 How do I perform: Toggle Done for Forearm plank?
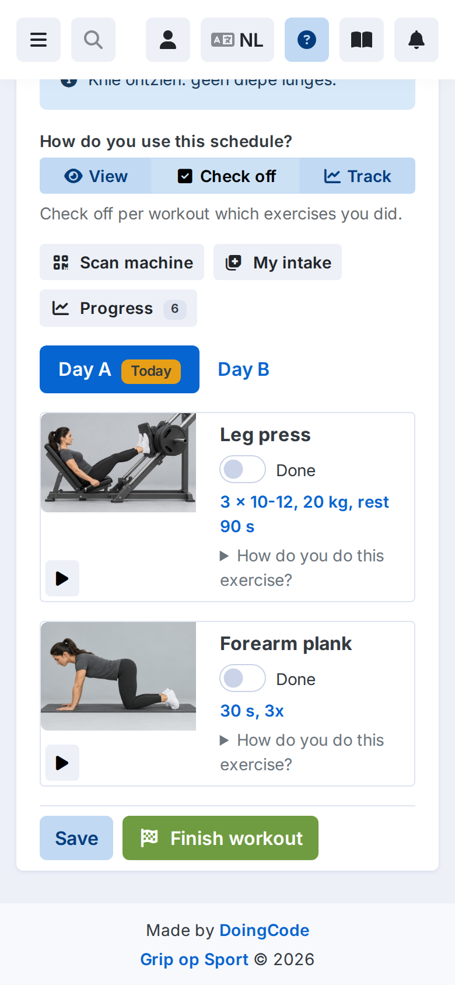(x=243, y=678)
